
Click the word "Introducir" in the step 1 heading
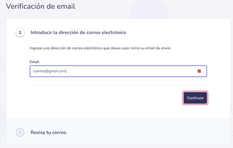41,33
